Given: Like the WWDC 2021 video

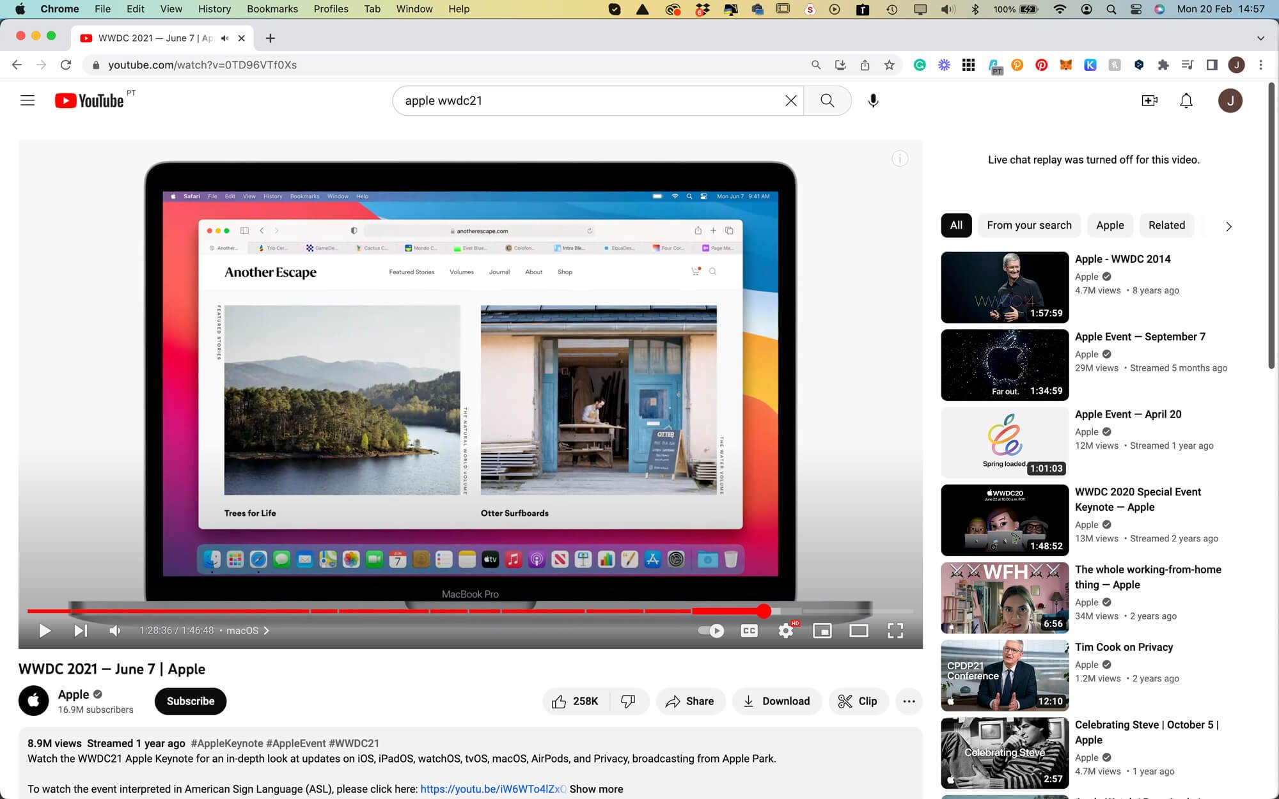Looking at the screenshot, I should point(576,701).
